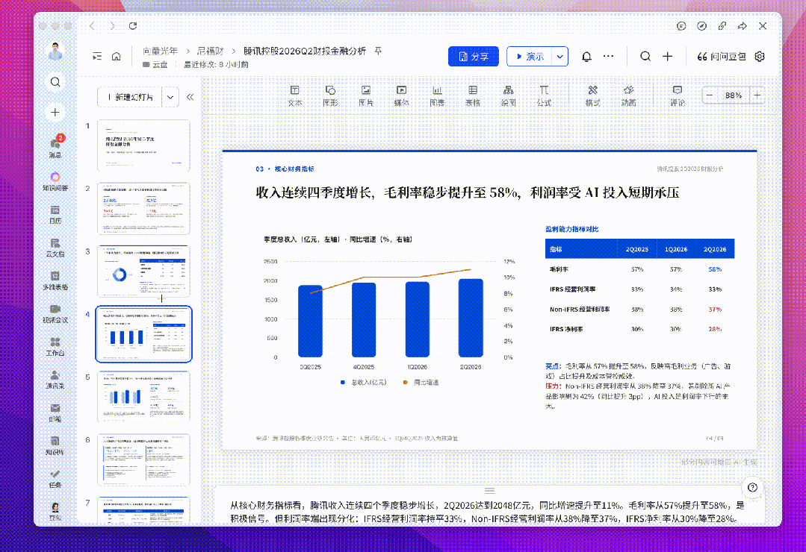Insert a table using 表格
806x552 pixels.
pyautogui.click(x=473, y=96)
